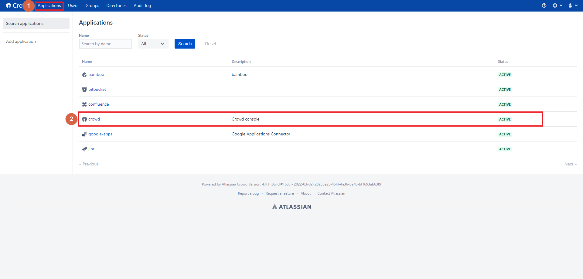Click ACTIVE badge in bitbucket row

click(505, 90)
